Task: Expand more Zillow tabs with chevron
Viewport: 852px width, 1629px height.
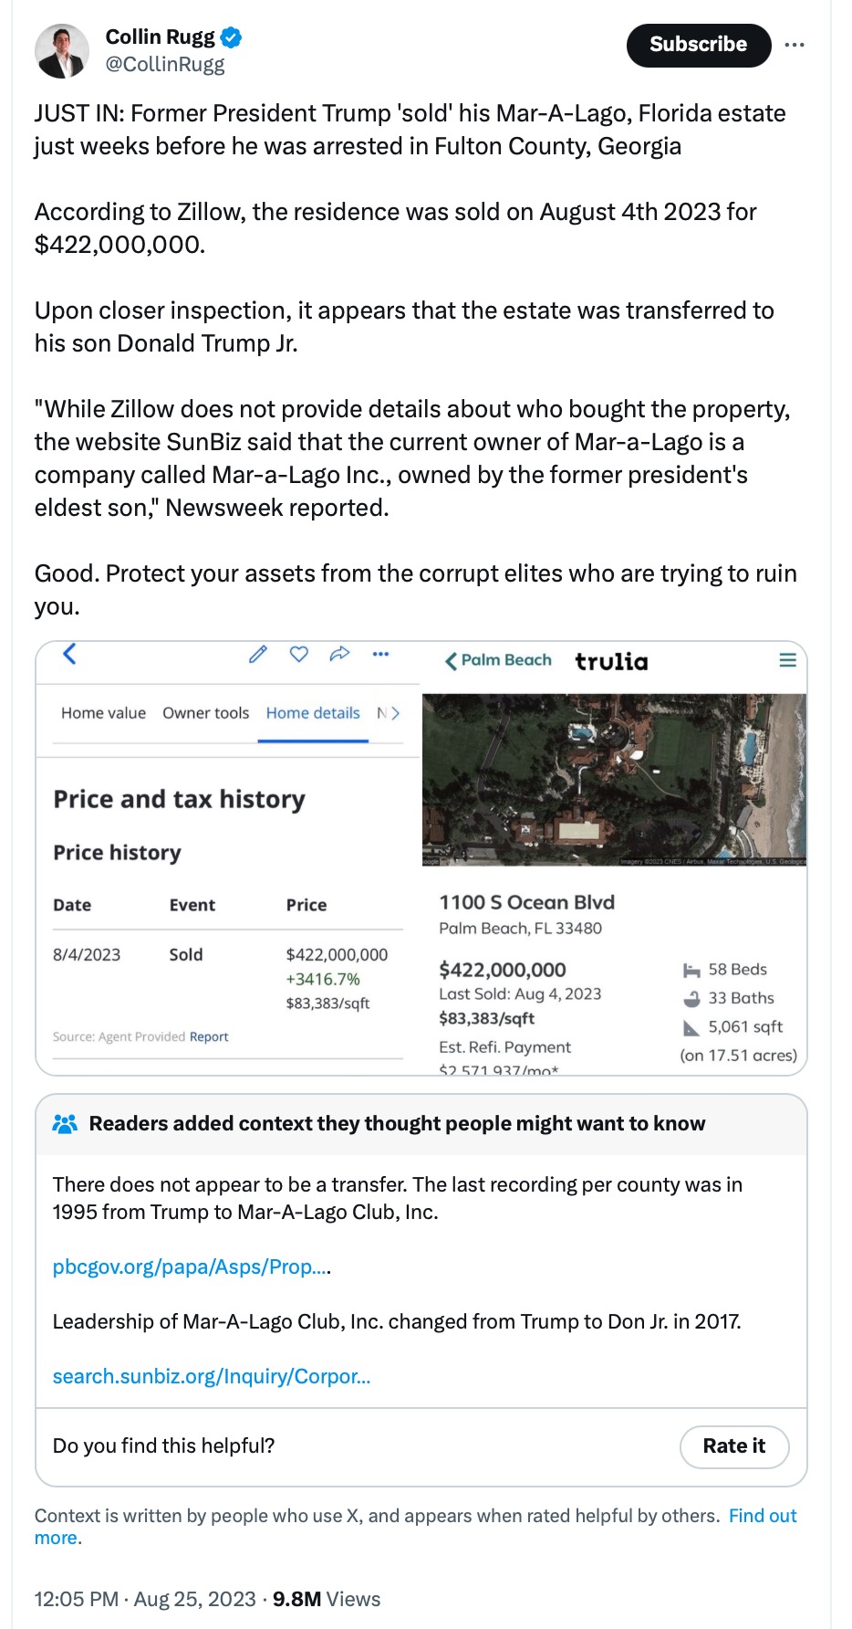Action: (395, 713)
